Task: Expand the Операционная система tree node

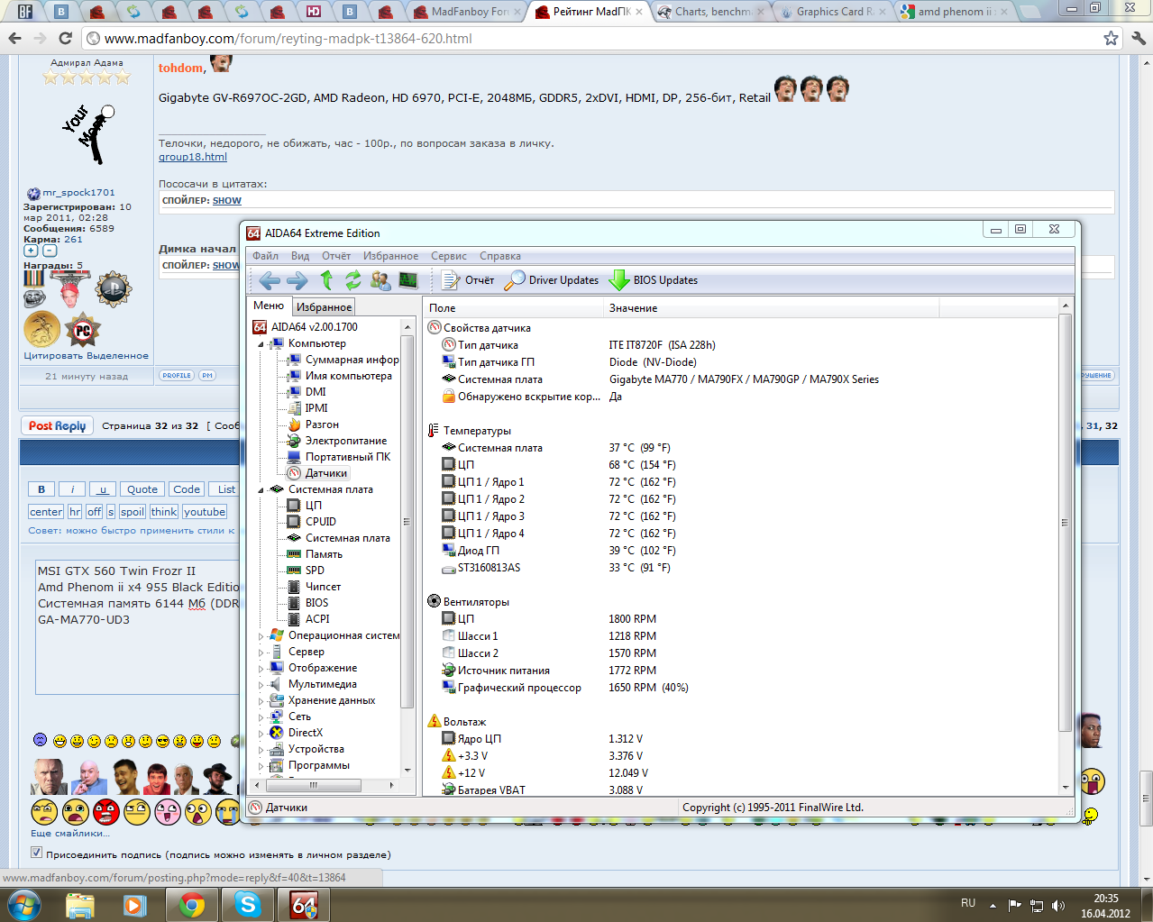Action: coord(261,636)
